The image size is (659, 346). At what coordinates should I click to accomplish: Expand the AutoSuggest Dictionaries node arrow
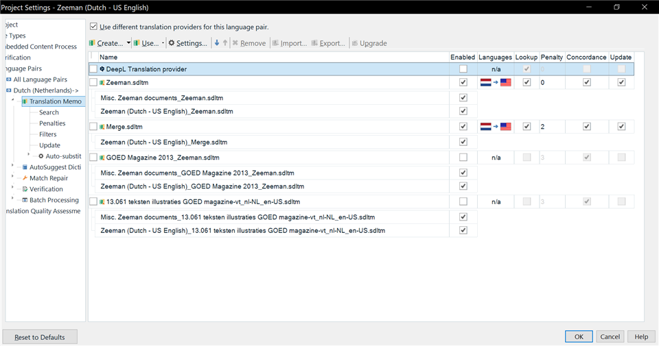coord(12,166)
